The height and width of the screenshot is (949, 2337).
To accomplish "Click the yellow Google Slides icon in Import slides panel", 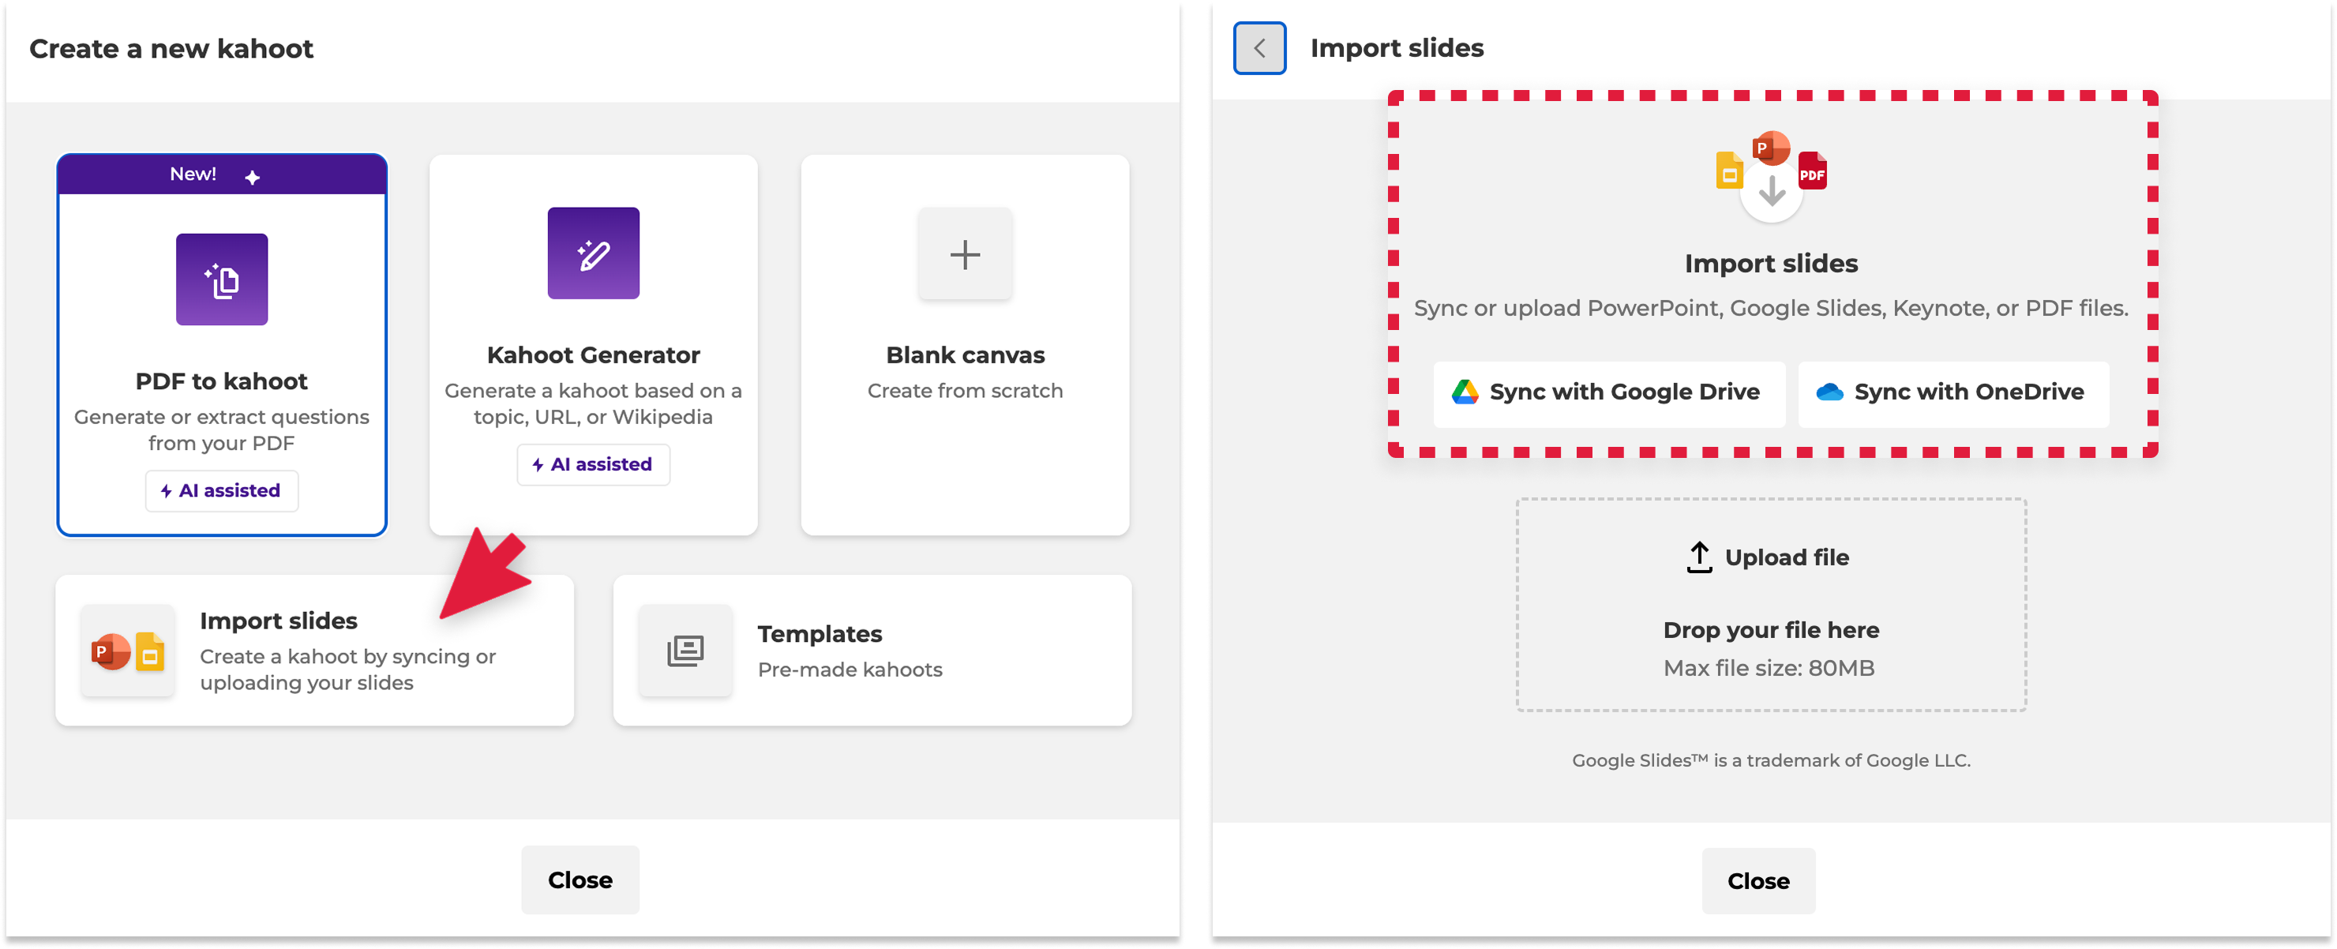I will (1729, 171).
